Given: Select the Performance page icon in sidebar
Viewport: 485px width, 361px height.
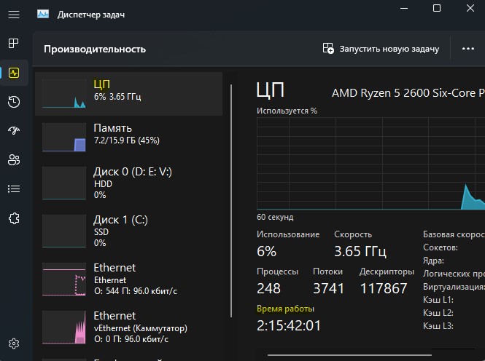Looking at the screenshot, I should click(14, 73).
